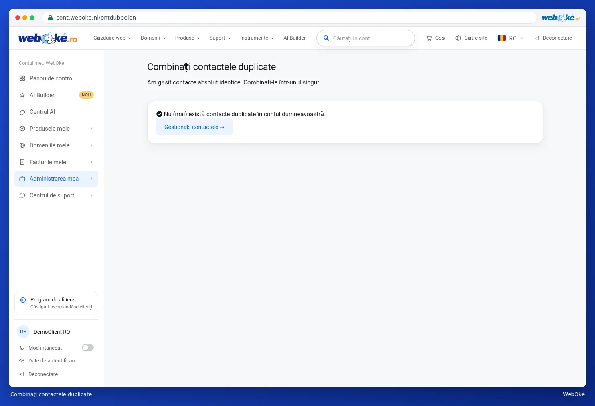Open the Domenii dropdown menu

153,38
